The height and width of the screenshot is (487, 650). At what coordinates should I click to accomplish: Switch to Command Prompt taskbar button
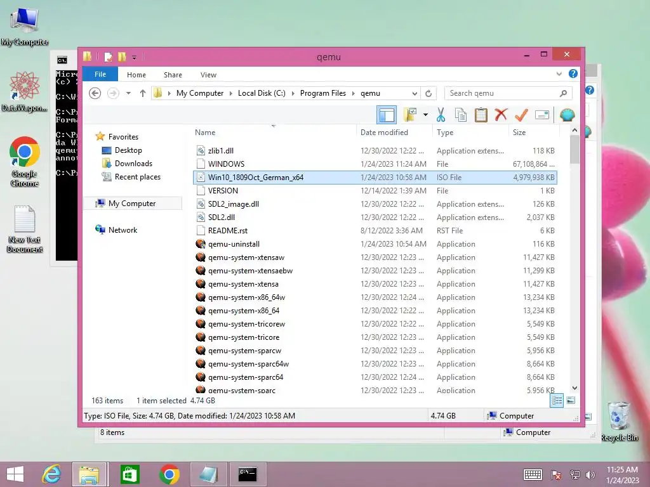point(248,474)
